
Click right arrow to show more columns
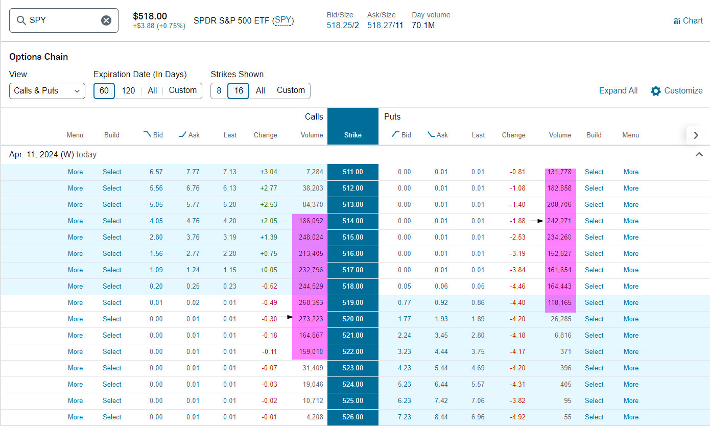click(x=696, y=135)
